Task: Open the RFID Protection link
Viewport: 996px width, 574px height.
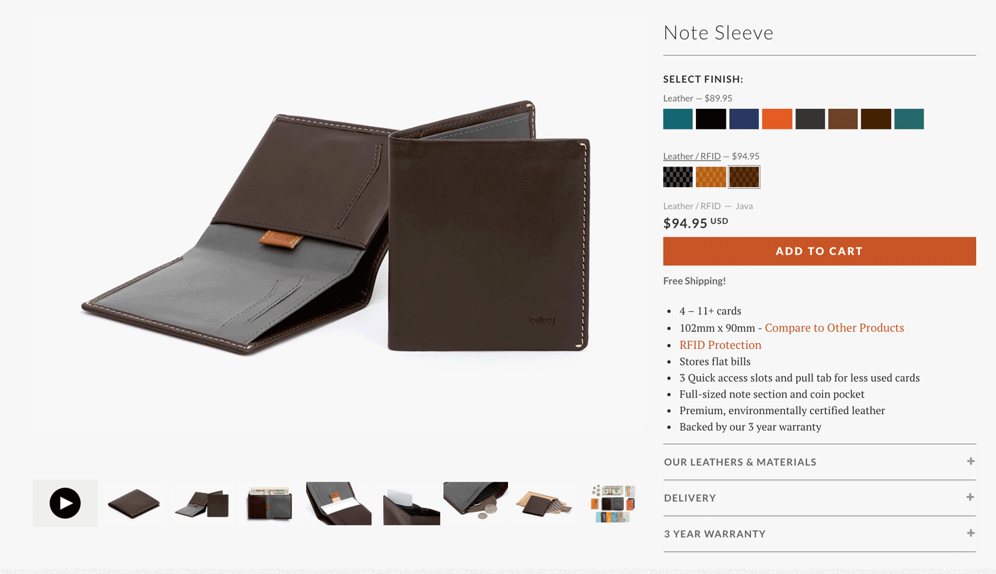Action: 720,344
